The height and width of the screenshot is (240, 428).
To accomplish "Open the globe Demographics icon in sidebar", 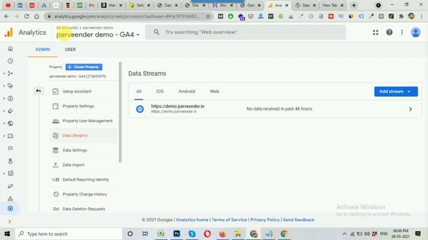I will coord(11,123).
